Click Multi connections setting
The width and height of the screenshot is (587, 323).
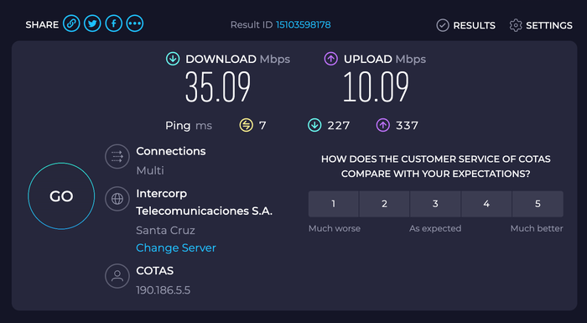(150, 170)
